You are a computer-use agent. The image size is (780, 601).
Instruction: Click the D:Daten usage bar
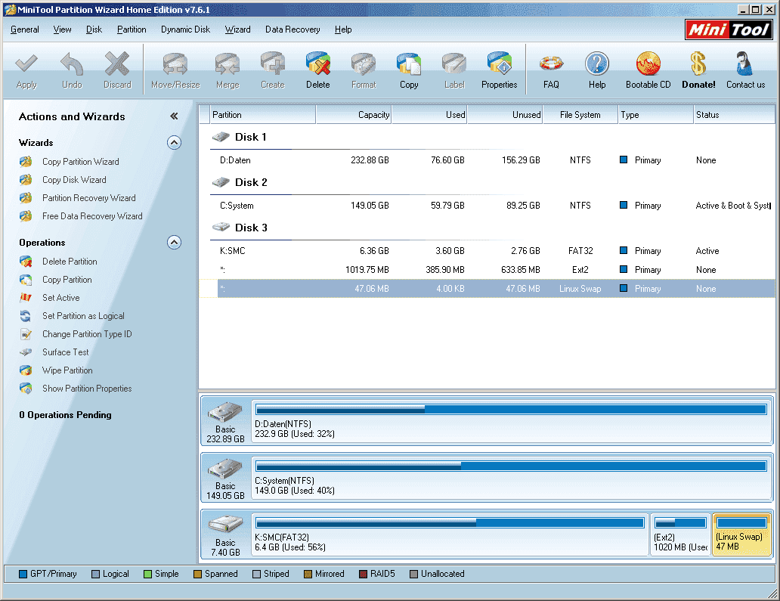pyautogui.click(x=511, y=410)
